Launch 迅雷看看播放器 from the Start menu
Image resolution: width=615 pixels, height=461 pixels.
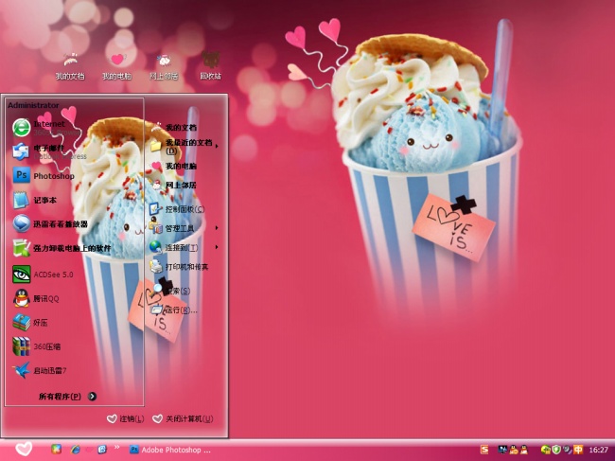(50, 224)
